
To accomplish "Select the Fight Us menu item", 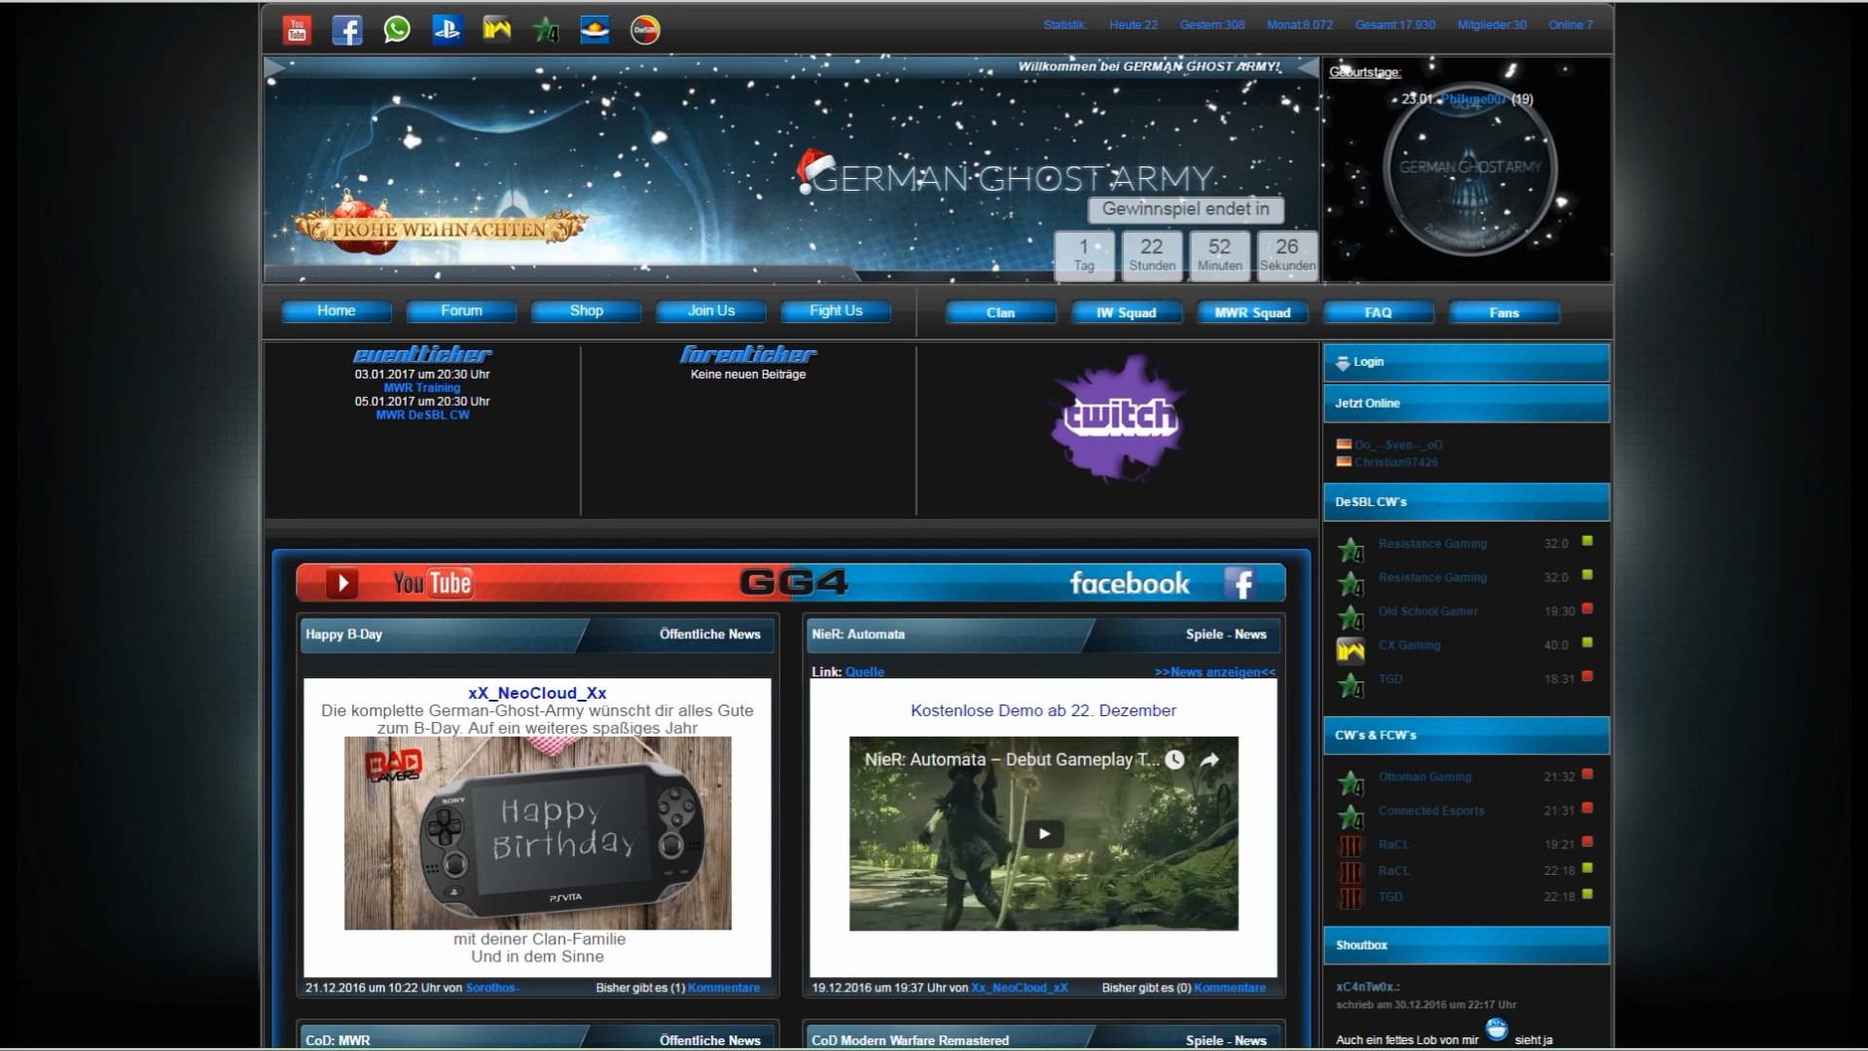I will click(836, 311).
